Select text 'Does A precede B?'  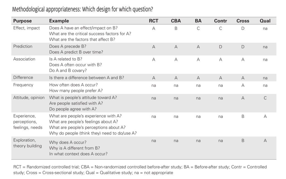click(x=68, y=46)
